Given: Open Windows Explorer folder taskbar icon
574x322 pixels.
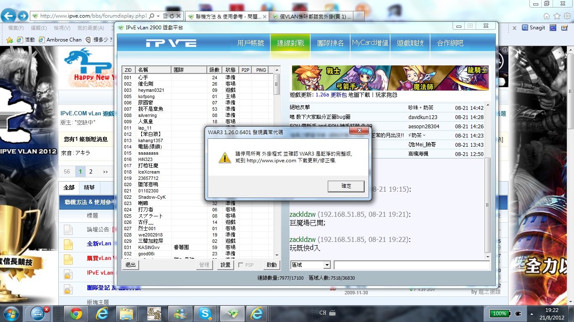Looking at the screenshot, I should pos(126,314).
